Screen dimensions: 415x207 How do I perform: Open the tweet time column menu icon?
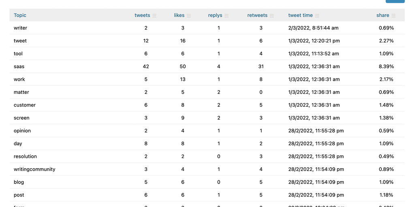point(317,16)
